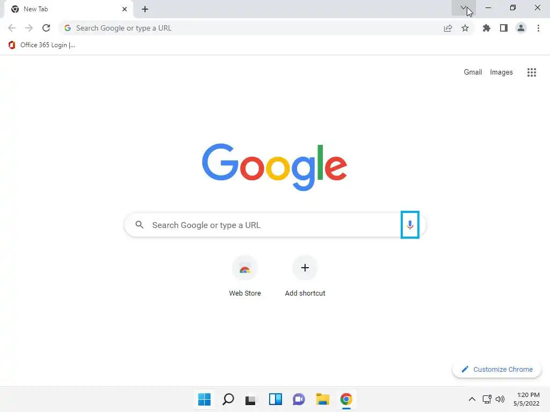
Task: Close the New Tab tab
Action: pyautogui.click(x=125, y=9)
